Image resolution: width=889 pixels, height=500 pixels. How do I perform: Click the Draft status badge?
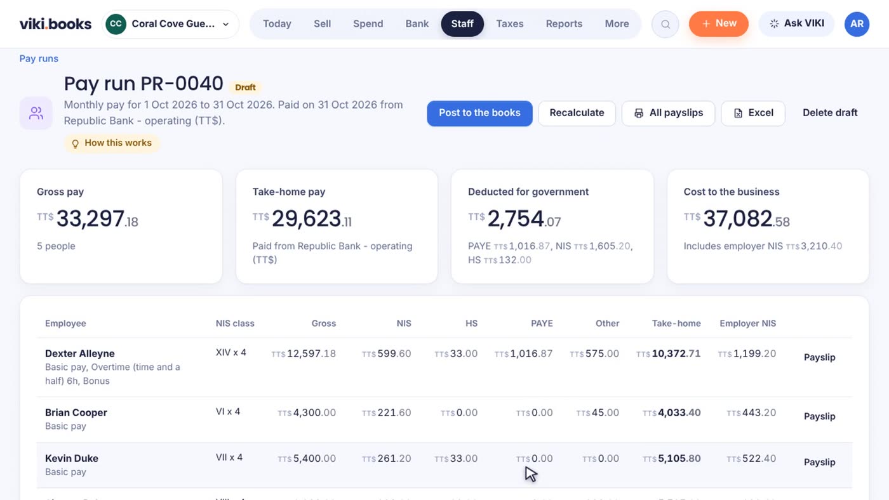246,88
